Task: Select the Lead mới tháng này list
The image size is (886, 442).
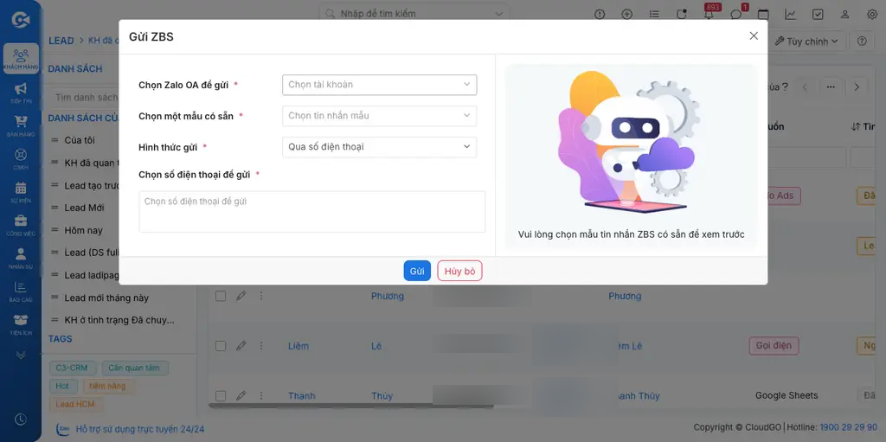Action: (x=106, y=298)
